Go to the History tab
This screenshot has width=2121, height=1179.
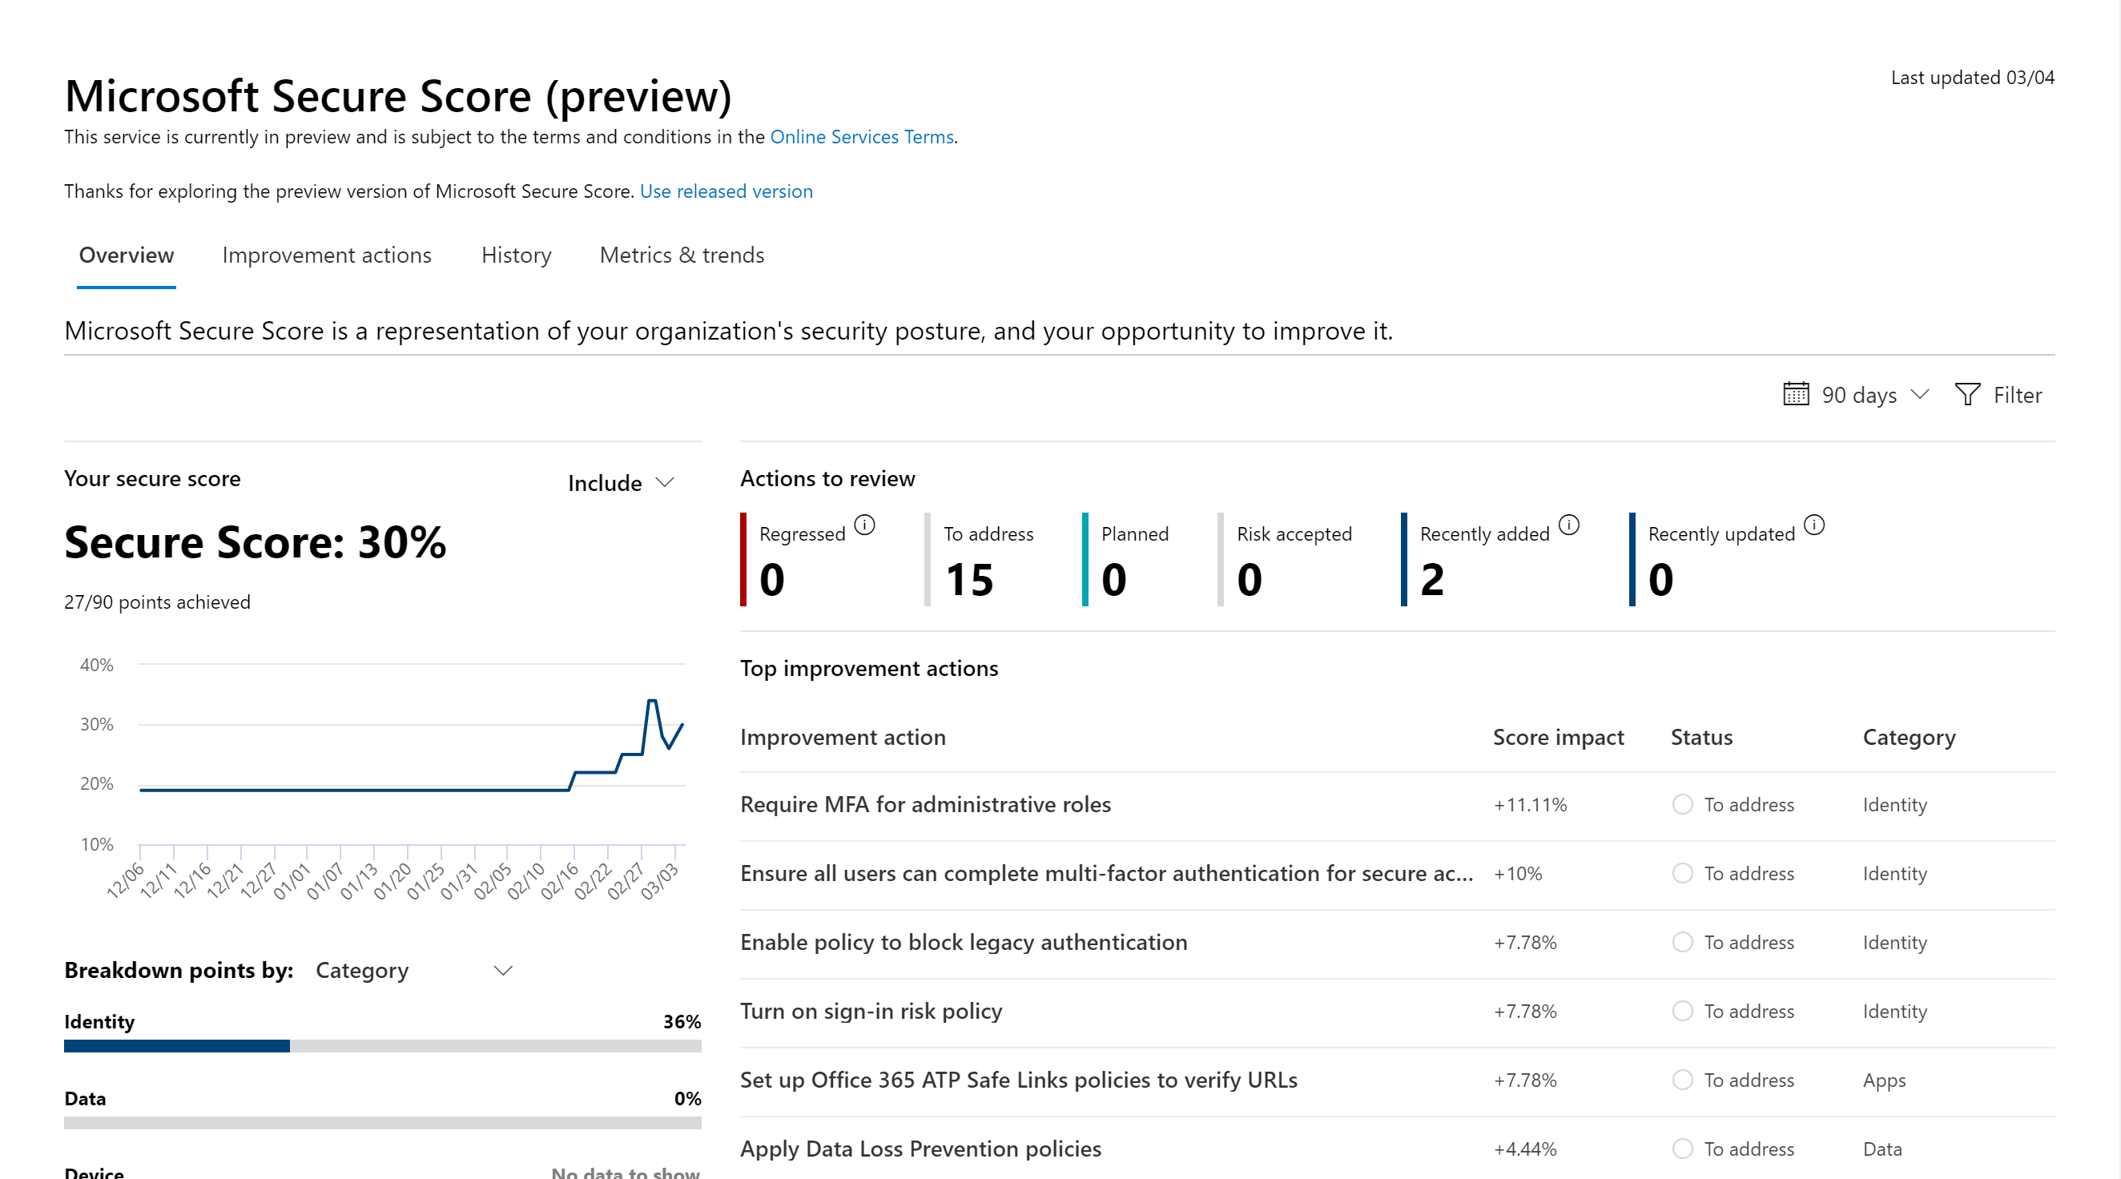pyautogui.click(x=517, y=256)
